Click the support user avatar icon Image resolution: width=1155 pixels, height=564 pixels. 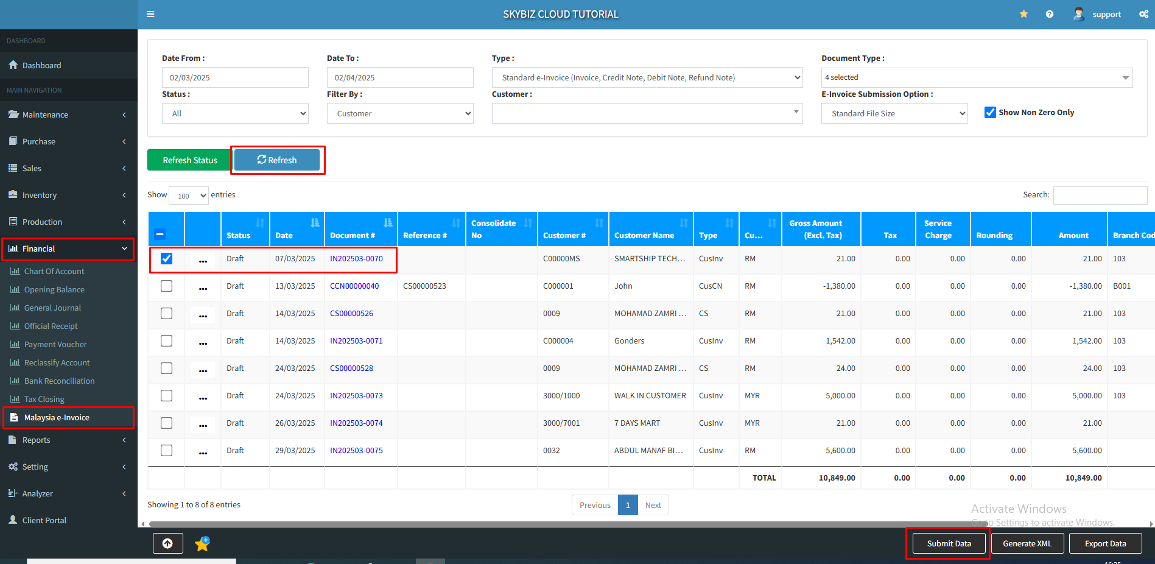click(1078, 14)
